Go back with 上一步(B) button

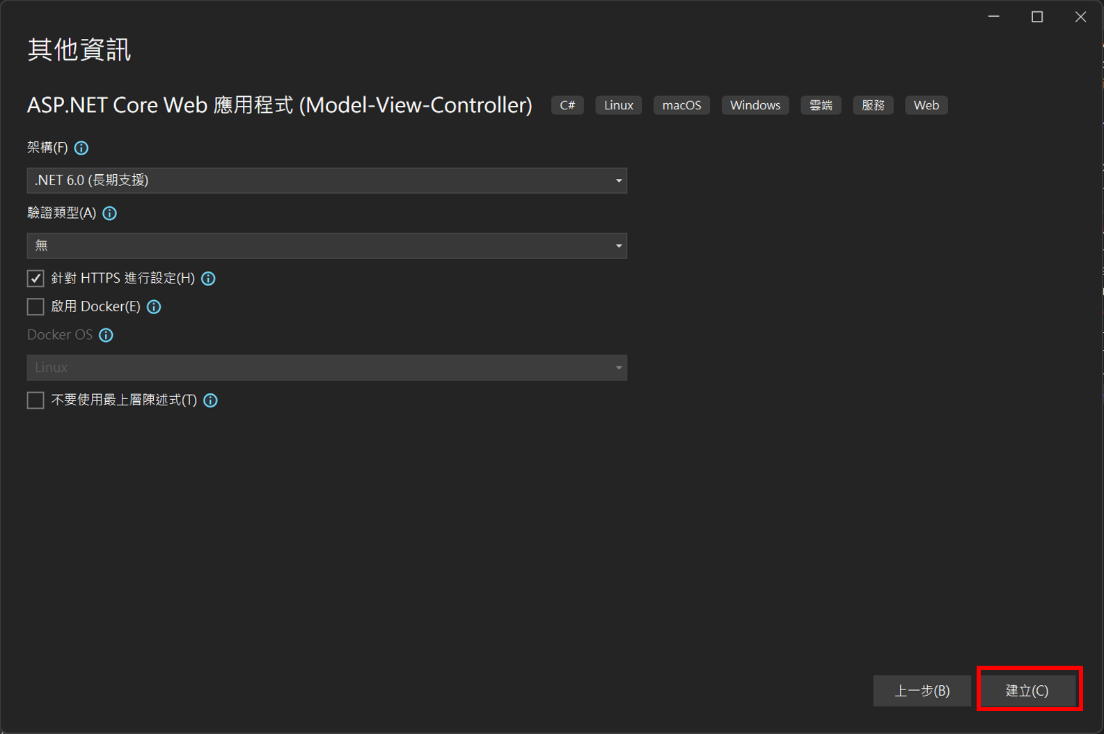coord(922,691)
